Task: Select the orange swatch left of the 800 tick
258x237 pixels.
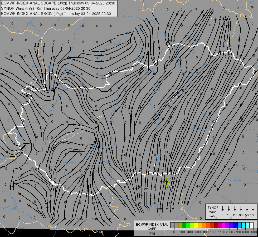Action: pos(204,225)
